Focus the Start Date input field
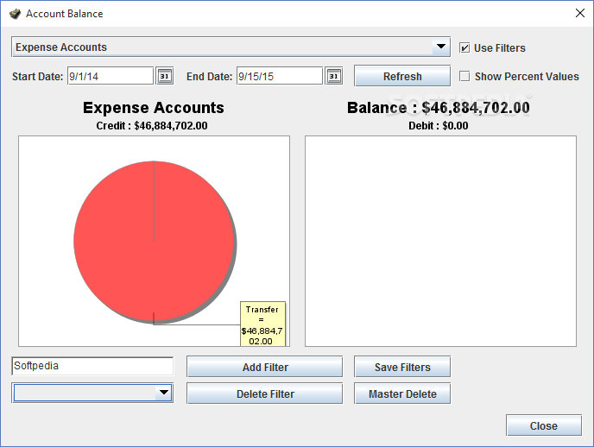 pyautogui.click(x=111, y=76)
